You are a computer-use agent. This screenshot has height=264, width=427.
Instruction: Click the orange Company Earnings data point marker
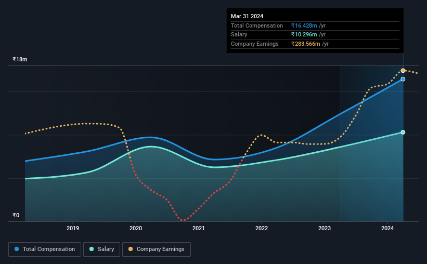click(403, 71)
